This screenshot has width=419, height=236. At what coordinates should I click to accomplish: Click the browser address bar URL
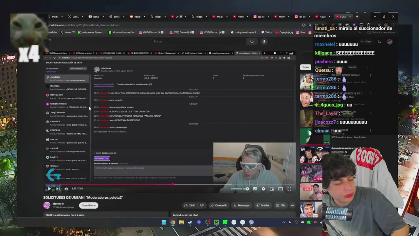coord(84,25)
